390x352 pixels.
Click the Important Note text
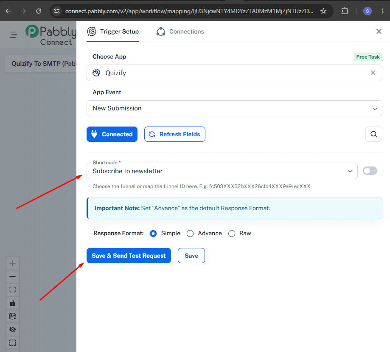coord(182,208)
